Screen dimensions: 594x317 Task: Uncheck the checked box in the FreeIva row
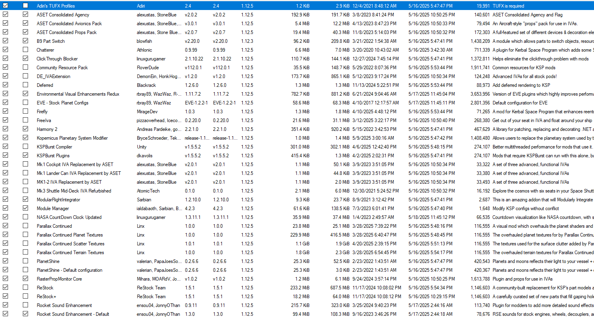(x=5, y=120)
